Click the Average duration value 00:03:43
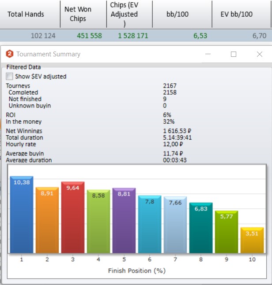The image size is (272, 285). pos(175,160)
